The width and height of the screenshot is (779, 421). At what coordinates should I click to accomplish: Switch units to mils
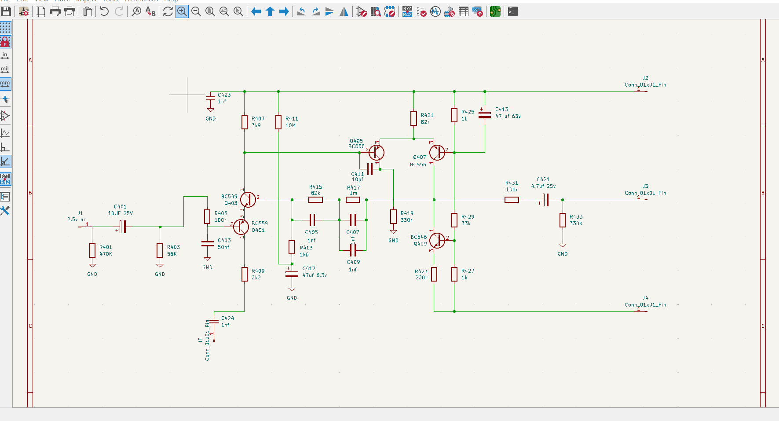click(x=5, y=70)
